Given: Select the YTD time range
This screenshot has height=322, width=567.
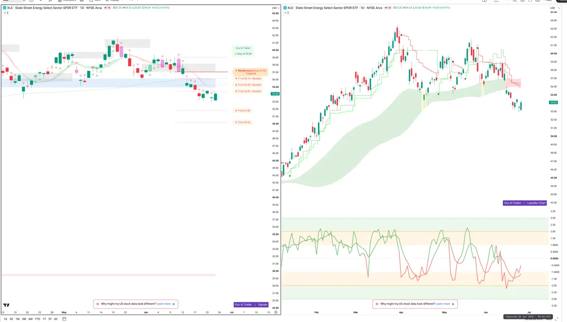Looking at the screenshot, I should point(37,319).
